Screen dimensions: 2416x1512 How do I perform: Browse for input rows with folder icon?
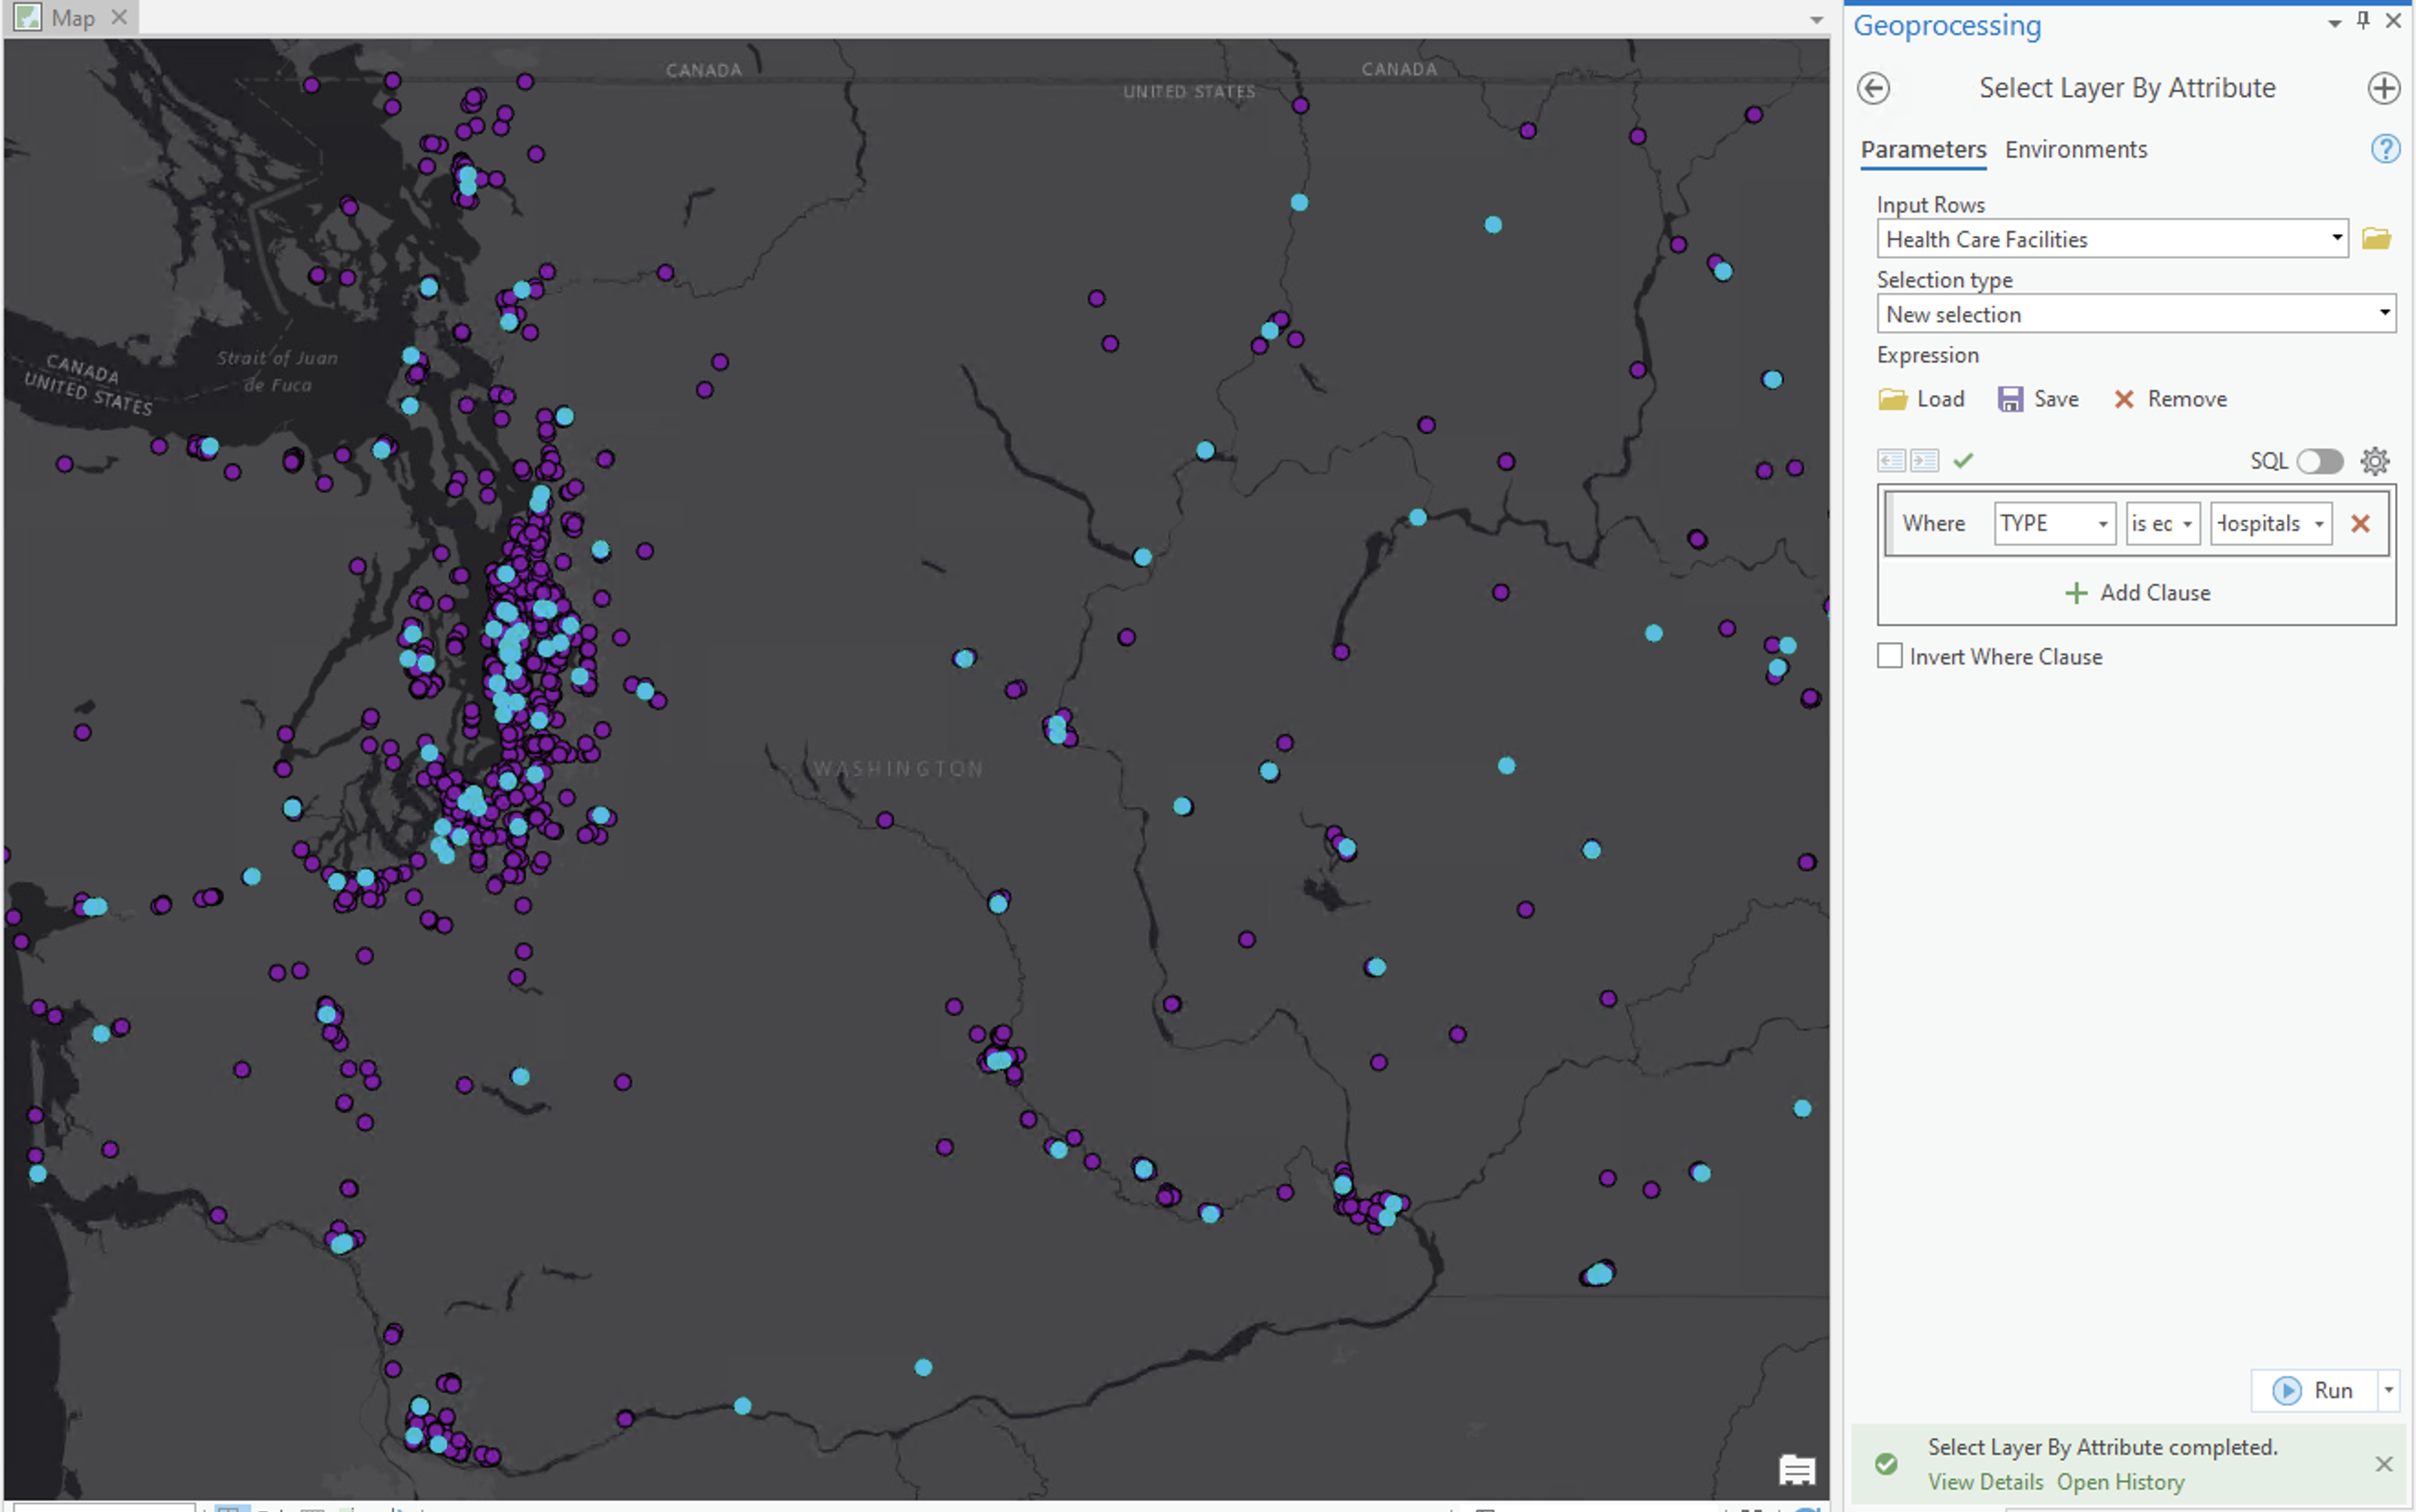point(2376,239)
